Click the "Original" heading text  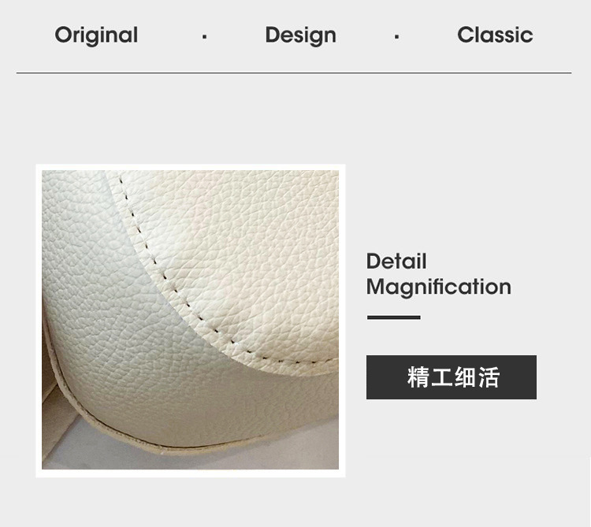(96, 35)
